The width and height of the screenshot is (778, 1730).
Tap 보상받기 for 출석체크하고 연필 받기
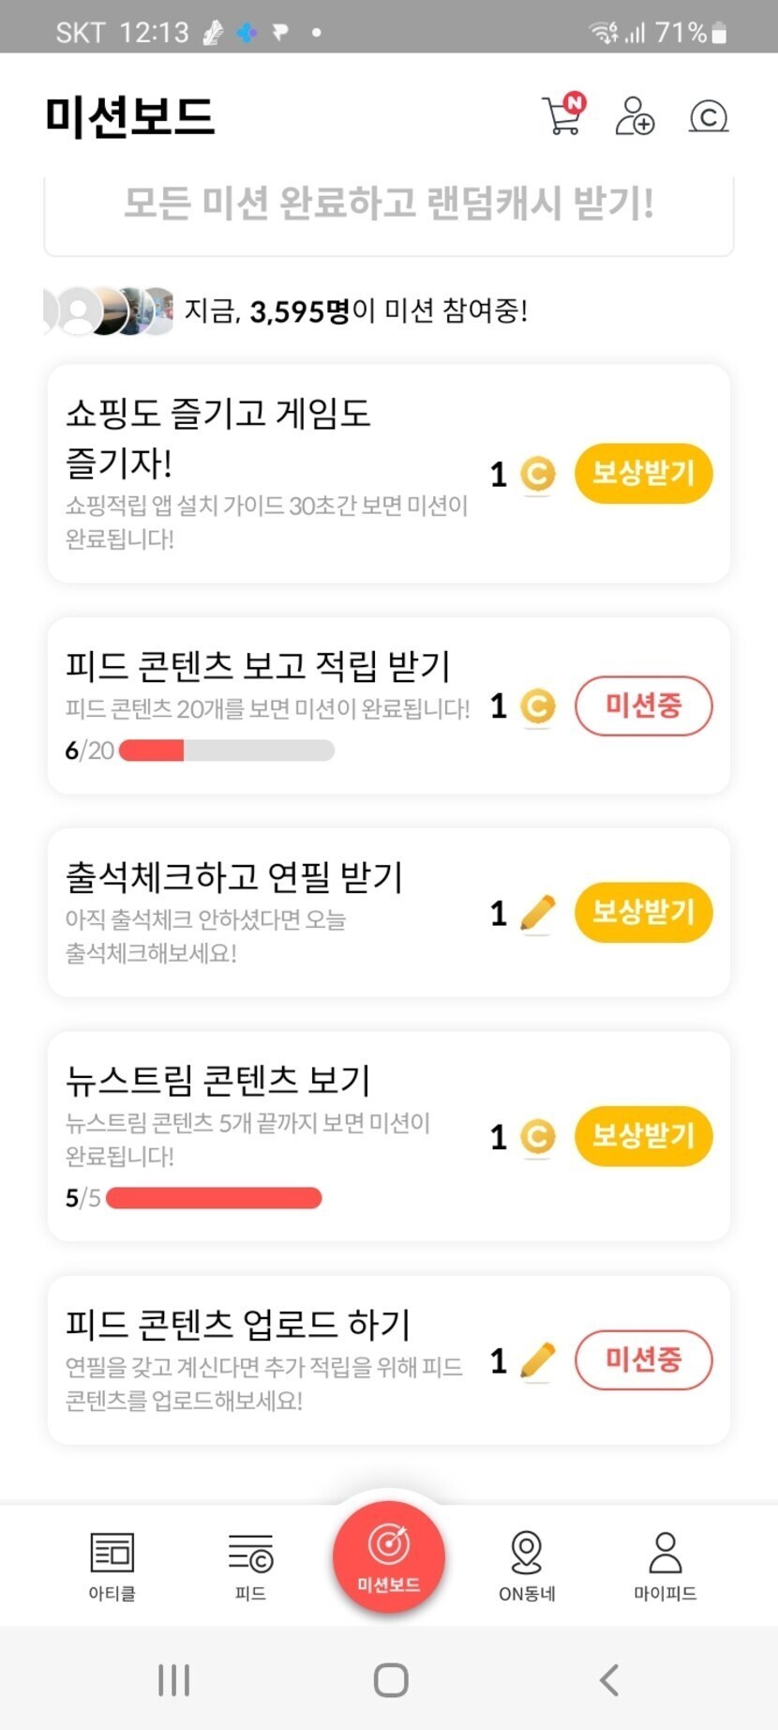point(643,912)
